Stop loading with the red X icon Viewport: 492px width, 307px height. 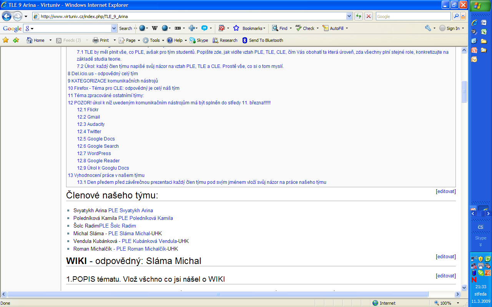[369, 16]
